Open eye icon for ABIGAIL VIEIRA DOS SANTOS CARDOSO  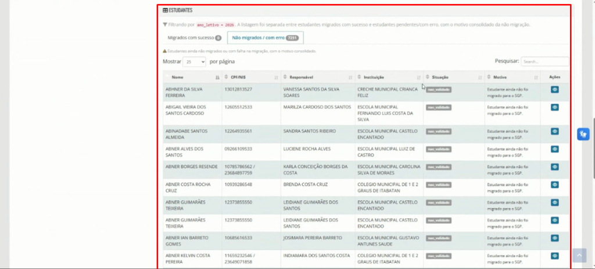coord(555,107)
